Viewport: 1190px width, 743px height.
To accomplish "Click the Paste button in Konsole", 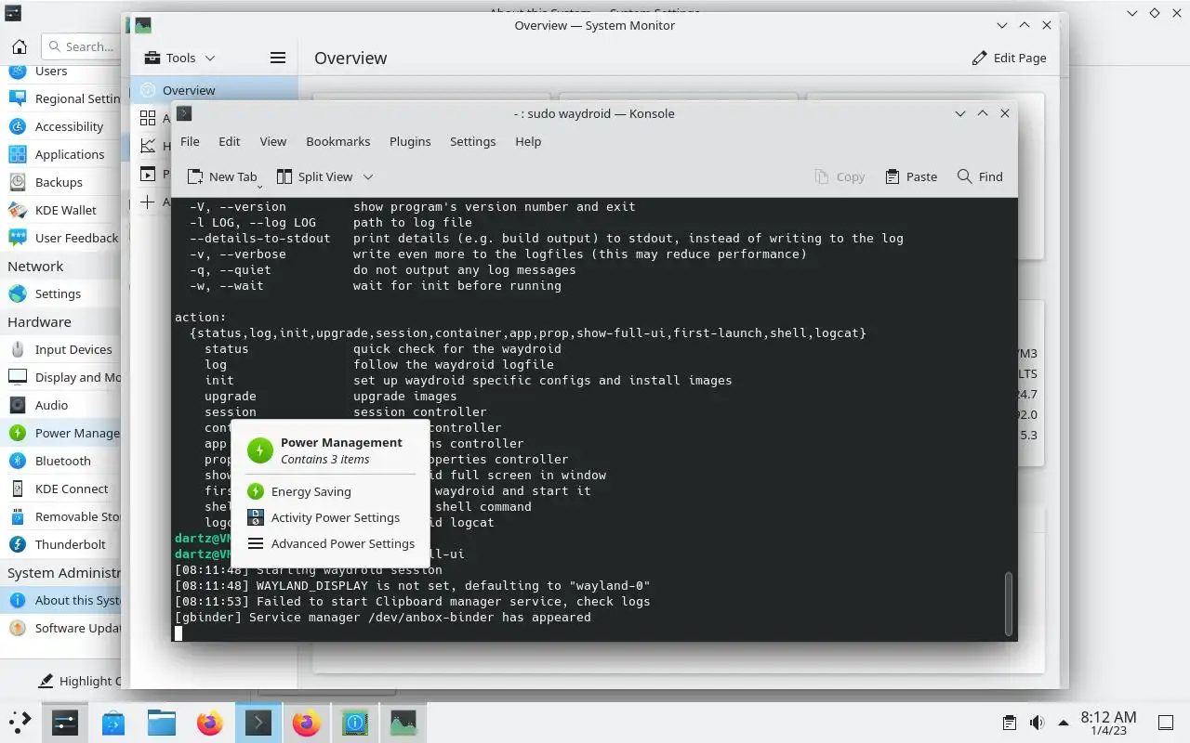I will [x=911, y=176].
